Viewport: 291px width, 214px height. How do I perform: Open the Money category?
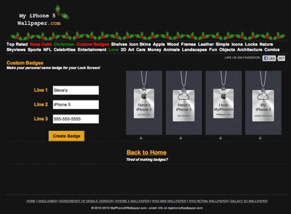coord(154,50)
